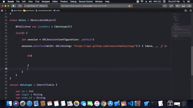Open the Library with the plus button
This screenshot has width=193, height=108.
coord(165,6)
